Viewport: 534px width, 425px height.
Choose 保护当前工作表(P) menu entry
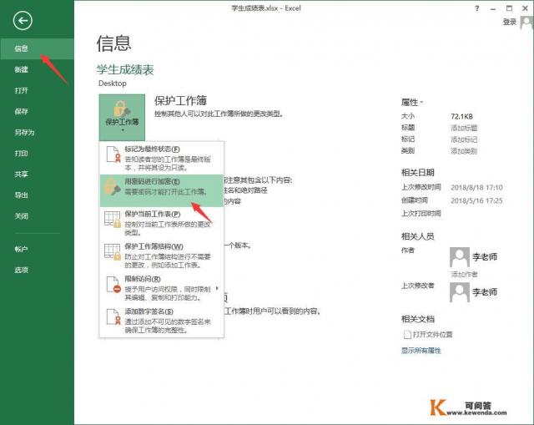coord(161,223)
